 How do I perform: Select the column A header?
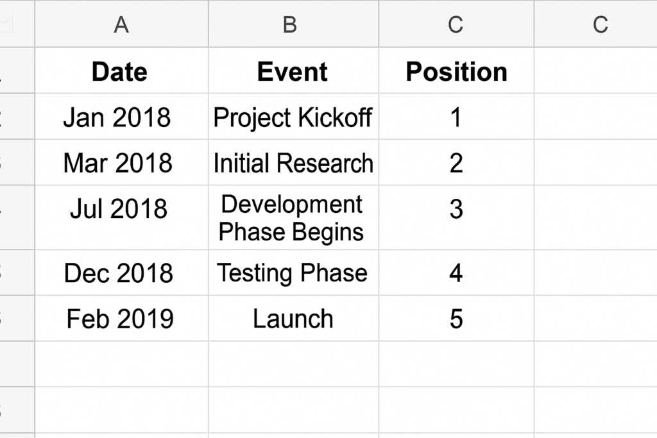point(121,24)
